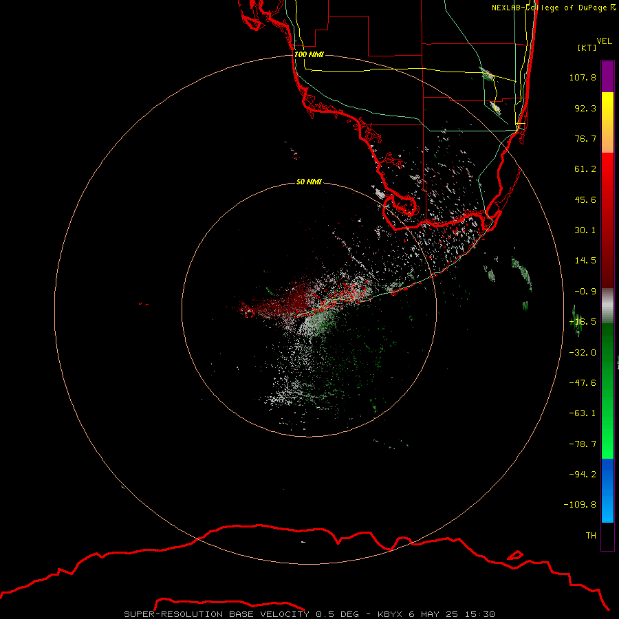Click the gray near-zero segment of the color bar
Image resolution: width=619 pixels, height=619 pixels.
607,306
